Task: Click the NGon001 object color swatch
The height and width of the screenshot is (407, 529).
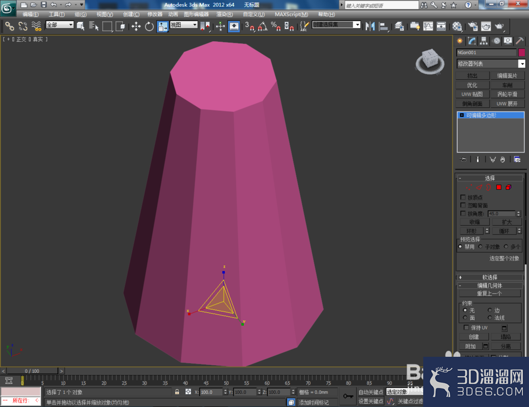Action: [522, 52]
